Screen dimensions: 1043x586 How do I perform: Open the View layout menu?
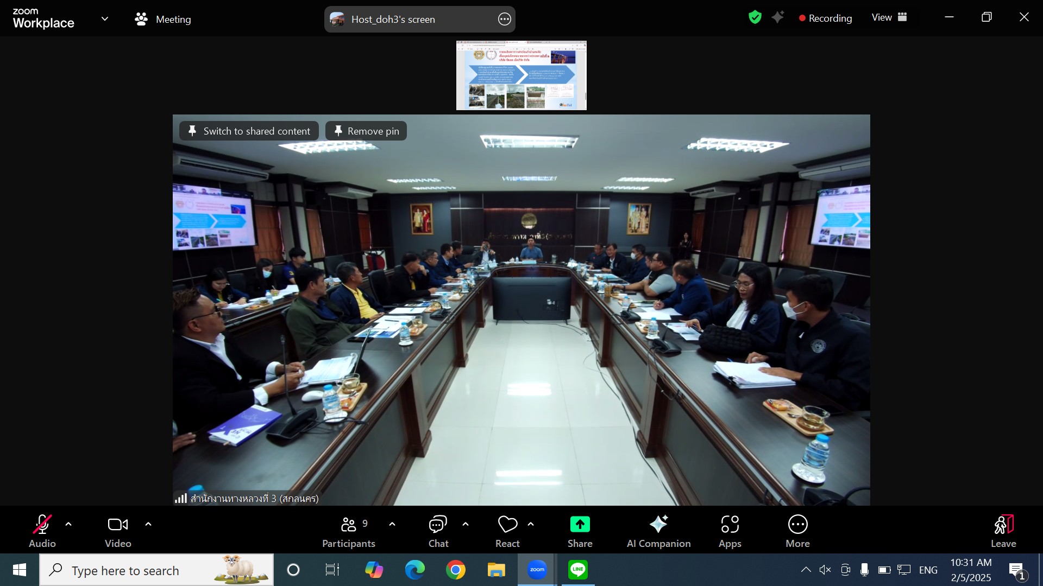889,17
